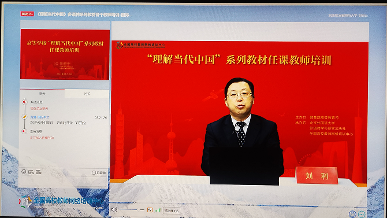387x218 pixels.
Task: Click the orange pin icon on live message
Action: 24,116
